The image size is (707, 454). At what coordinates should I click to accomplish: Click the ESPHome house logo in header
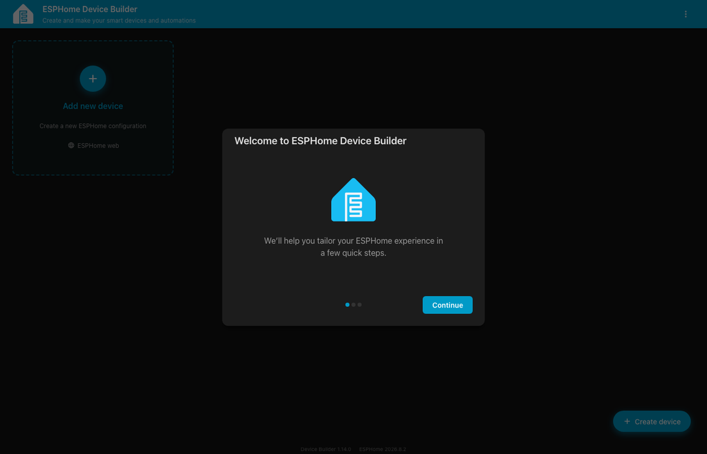(x=23, y=14)
